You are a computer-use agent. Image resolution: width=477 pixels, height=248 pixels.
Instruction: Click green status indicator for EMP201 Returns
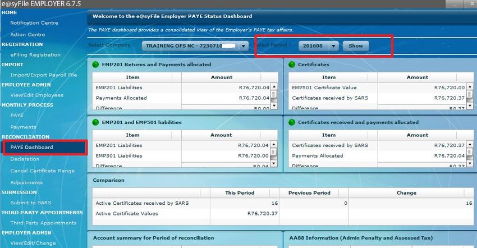[x=95, y=65]
